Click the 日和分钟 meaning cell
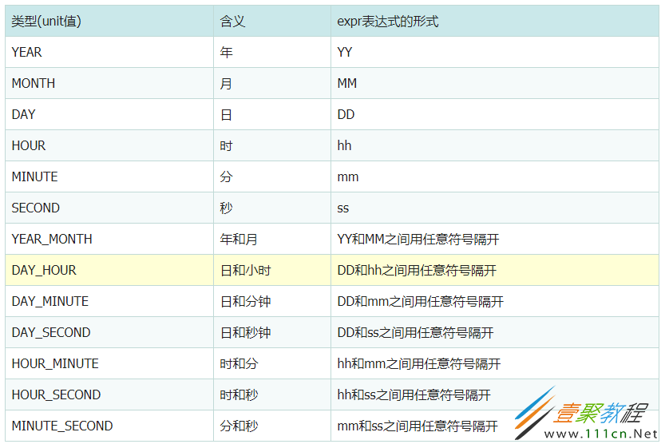The width and height of the screenshot is (661, 444). [272, 301]
